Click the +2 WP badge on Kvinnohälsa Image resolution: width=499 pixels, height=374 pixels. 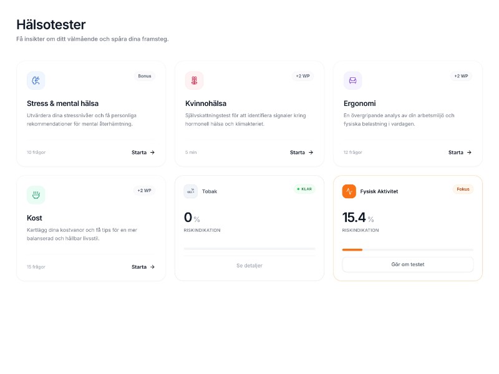pyautogui.click(x=303, y=76)
